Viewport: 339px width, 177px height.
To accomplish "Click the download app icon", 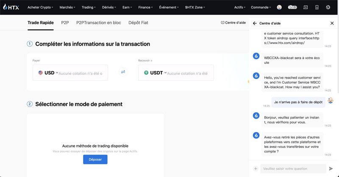I will pyautogui.click(x=317, y=7).
